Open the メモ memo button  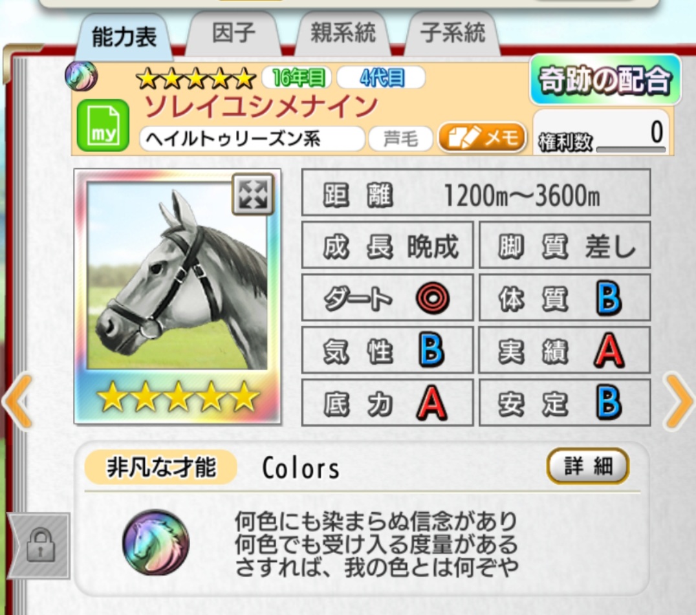click(482, 138)
